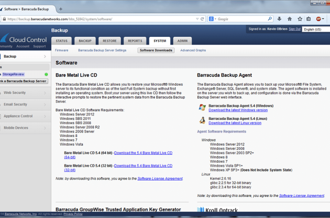Open the REPORTS tab
The image size is (330, 218).
pyautogui.click(x=135, y=41)
